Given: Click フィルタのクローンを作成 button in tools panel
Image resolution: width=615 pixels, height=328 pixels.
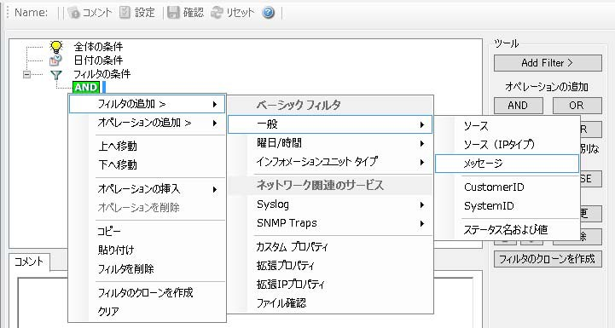Looking at the screenshot, I should tap(548, 259).
